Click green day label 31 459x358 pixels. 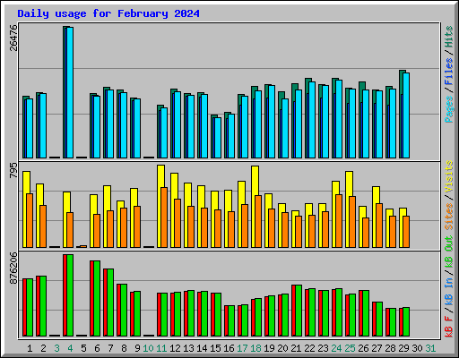click(430, 348)
